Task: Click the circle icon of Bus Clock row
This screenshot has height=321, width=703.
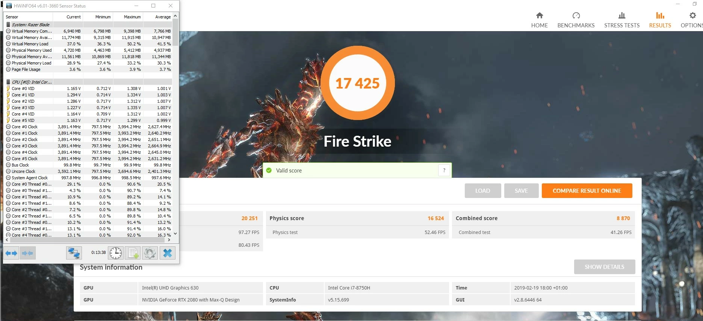Action: point(8,165)
